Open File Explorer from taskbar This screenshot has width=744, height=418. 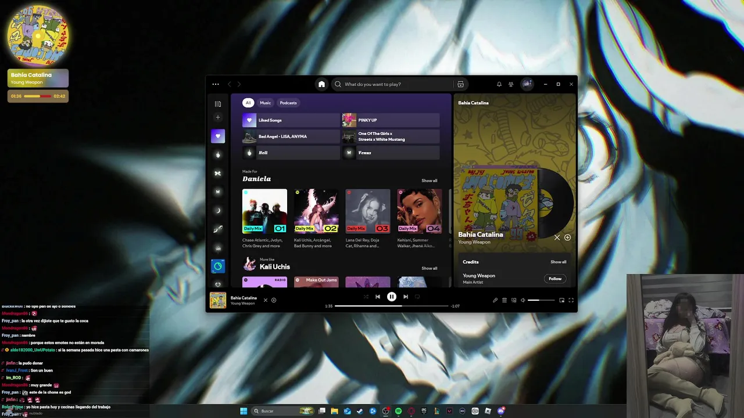click(334, 411)
